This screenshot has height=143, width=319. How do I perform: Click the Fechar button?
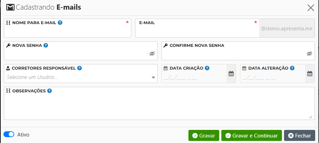click(300, 135)
